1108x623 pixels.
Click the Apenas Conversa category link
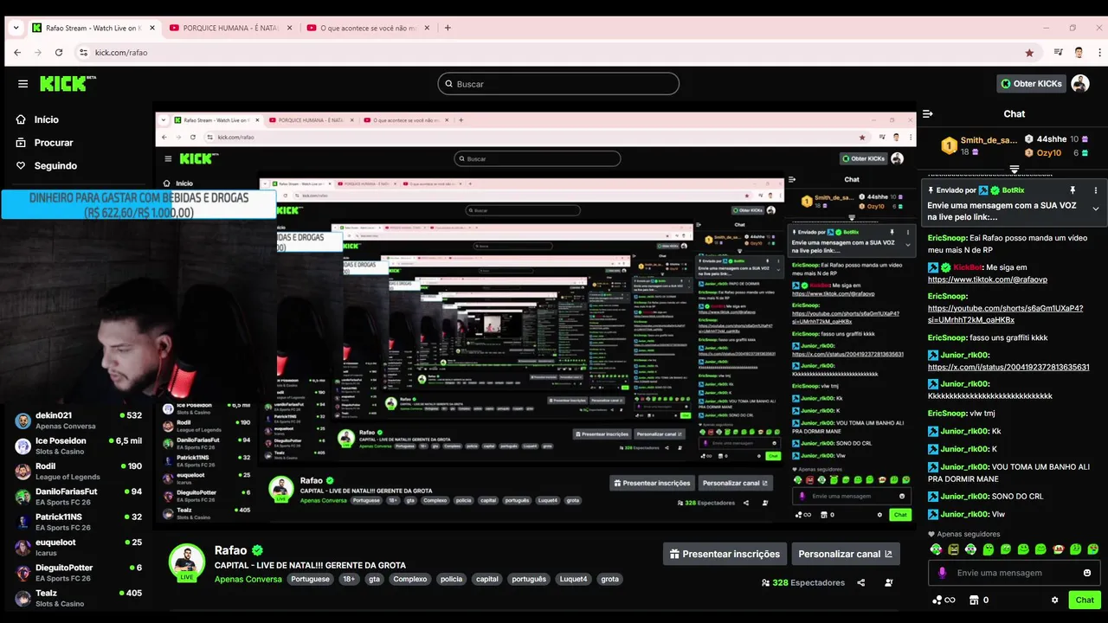[x=248, y=579]
